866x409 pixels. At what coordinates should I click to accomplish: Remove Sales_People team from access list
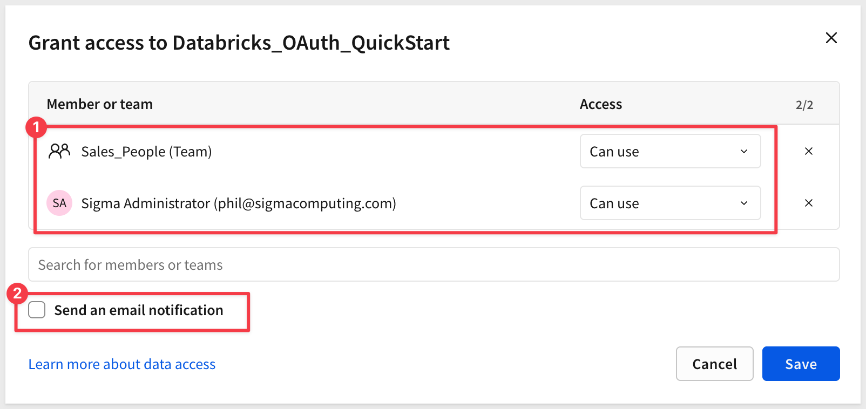[808, 151]
